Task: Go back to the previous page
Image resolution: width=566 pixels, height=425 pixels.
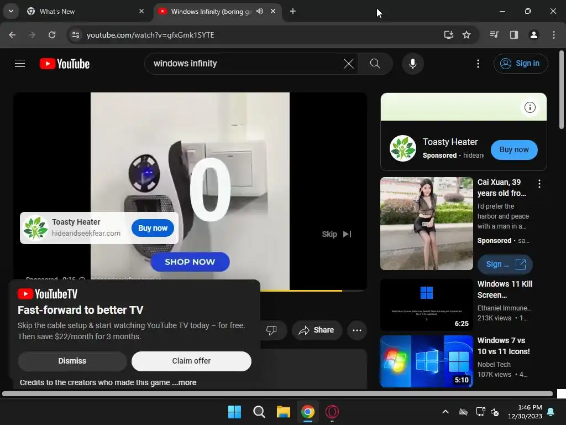Action: [x=12, y=35]
